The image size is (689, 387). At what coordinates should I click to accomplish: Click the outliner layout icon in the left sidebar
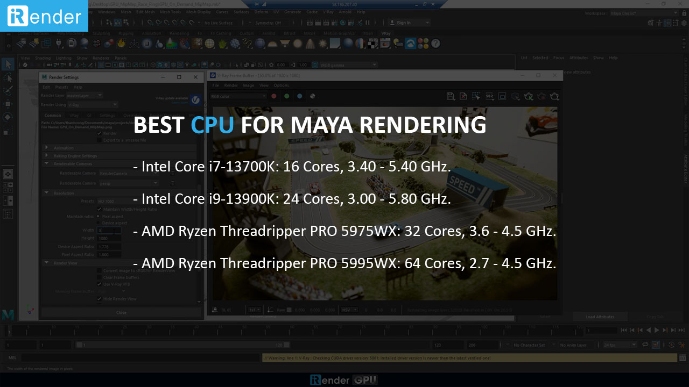click(x=8, y=214)
